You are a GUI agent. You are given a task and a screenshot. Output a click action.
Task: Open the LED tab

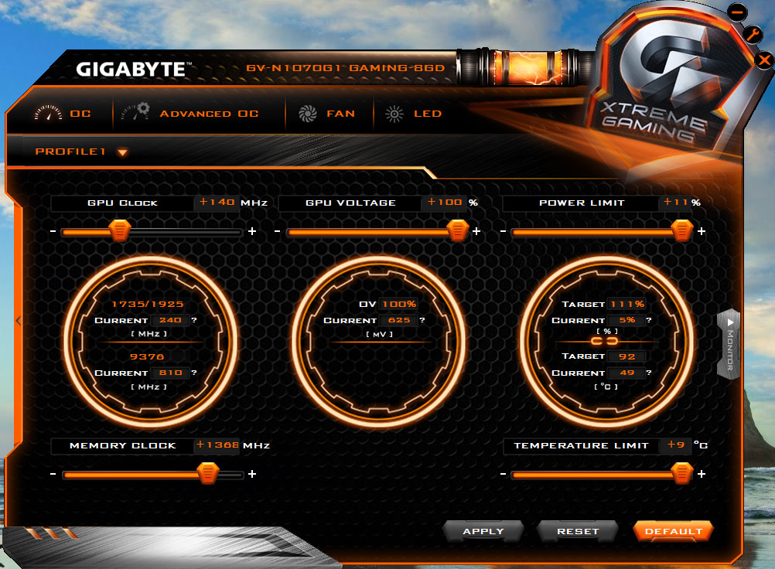413,114
